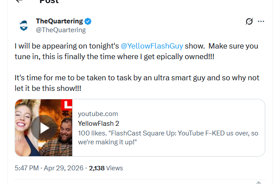Open the Grok explain-post icon
This screenshot has height=184, width=275.
pos(249,21)
